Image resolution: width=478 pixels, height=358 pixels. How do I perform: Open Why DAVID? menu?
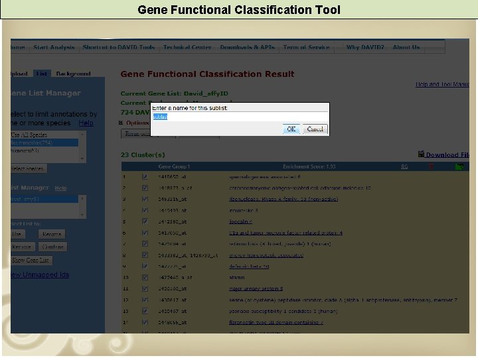(365, 48)
